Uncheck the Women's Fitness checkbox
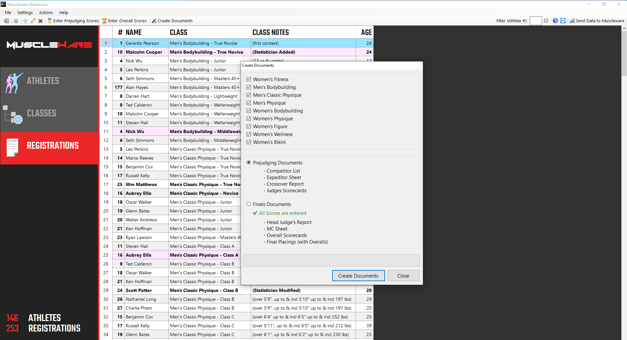 point(249,79)
